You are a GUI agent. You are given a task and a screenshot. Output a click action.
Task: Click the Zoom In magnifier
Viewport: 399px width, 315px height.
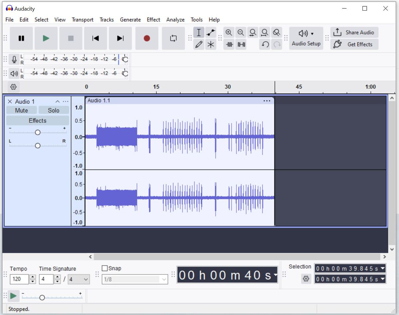[x=229, y=32]
